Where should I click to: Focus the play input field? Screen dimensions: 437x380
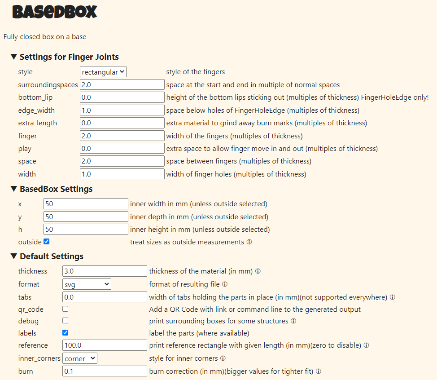pyautogui.click(x=122, y=148)
